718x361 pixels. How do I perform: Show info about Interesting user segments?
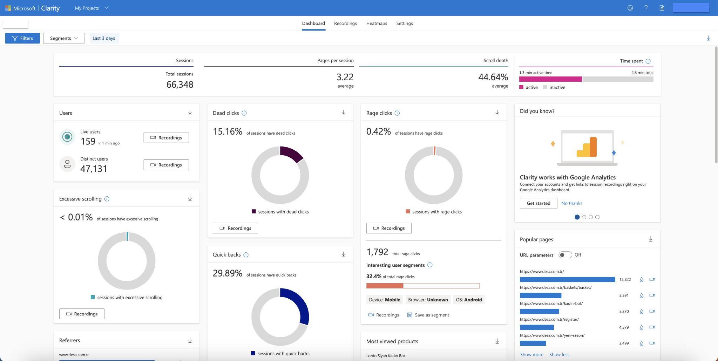coord(430,265)
